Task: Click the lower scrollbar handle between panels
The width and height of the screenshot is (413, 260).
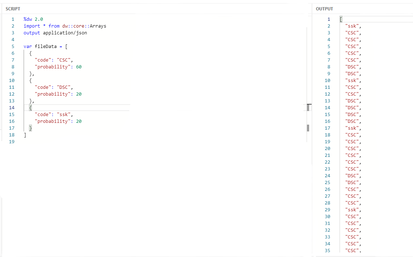Action: pyautogui.click(x=308, y=129)
